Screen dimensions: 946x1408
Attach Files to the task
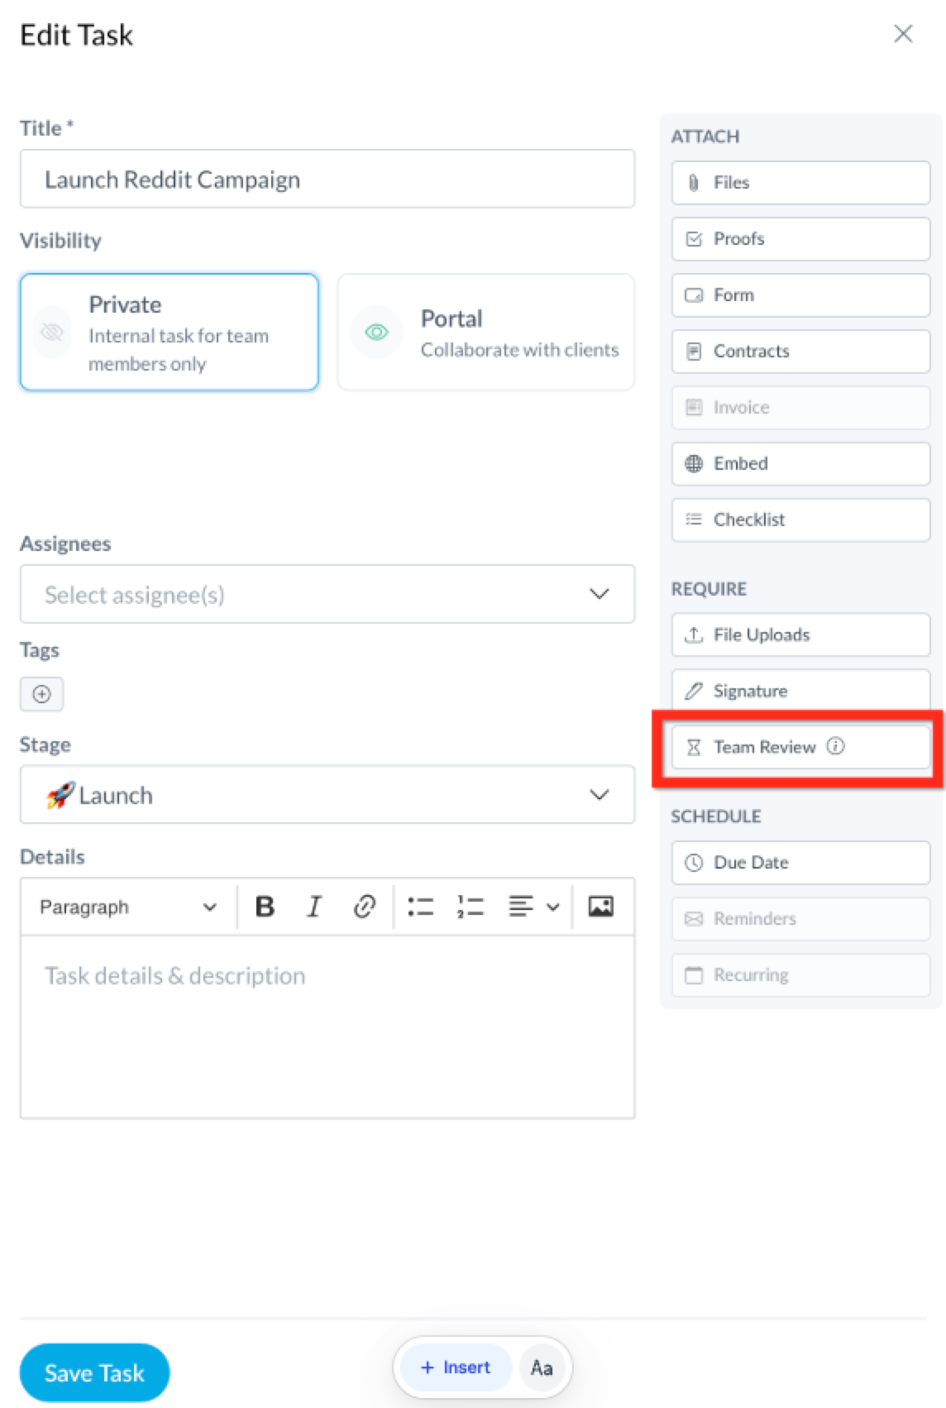(800, 183)
